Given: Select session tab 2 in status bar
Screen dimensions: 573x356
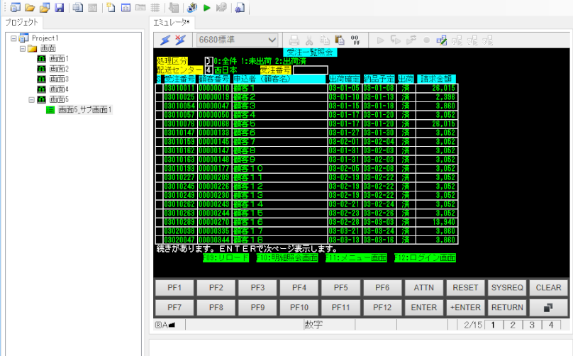Looking at the screenshot, I should coord(513,325).
